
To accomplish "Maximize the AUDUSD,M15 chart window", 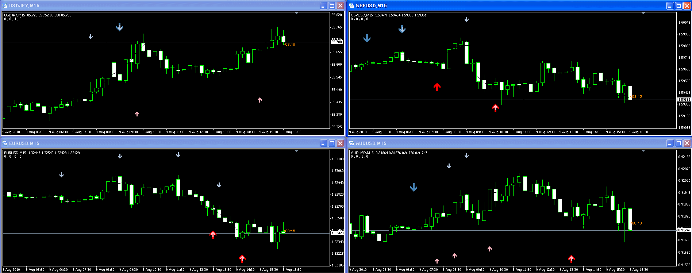I will click(678, 143).
